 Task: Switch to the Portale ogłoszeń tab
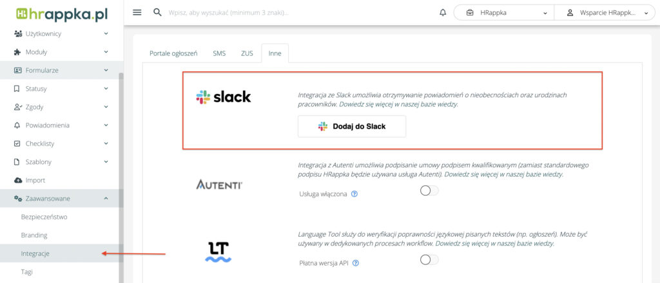(173, 53)
